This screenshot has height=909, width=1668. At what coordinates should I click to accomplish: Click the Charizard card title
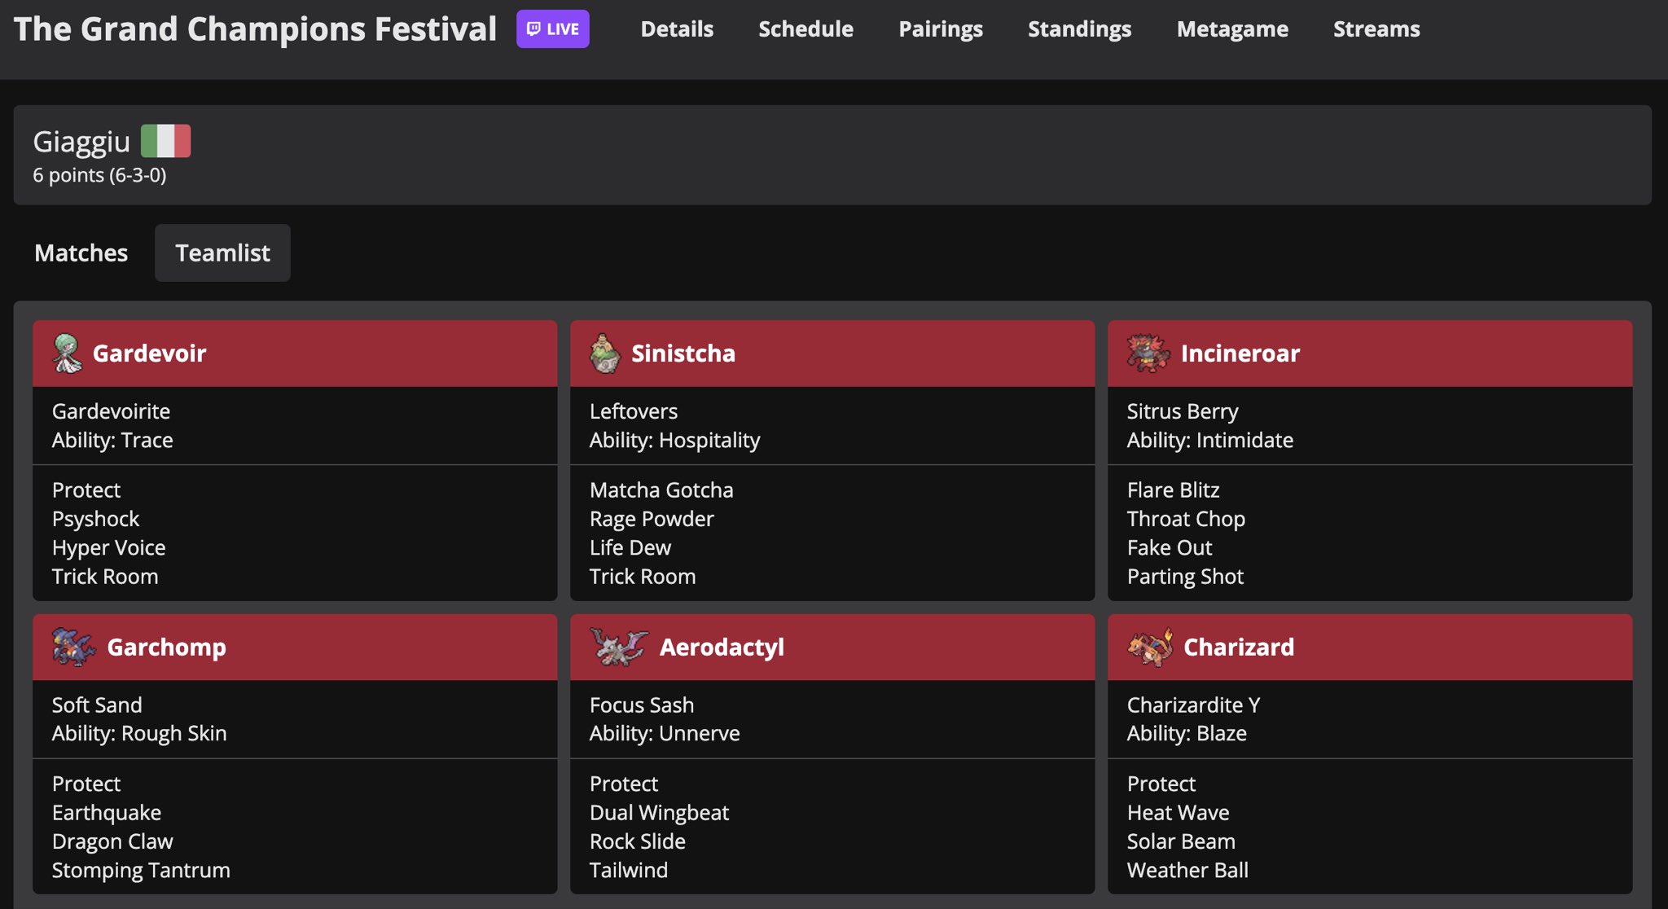click(1239, 648)
